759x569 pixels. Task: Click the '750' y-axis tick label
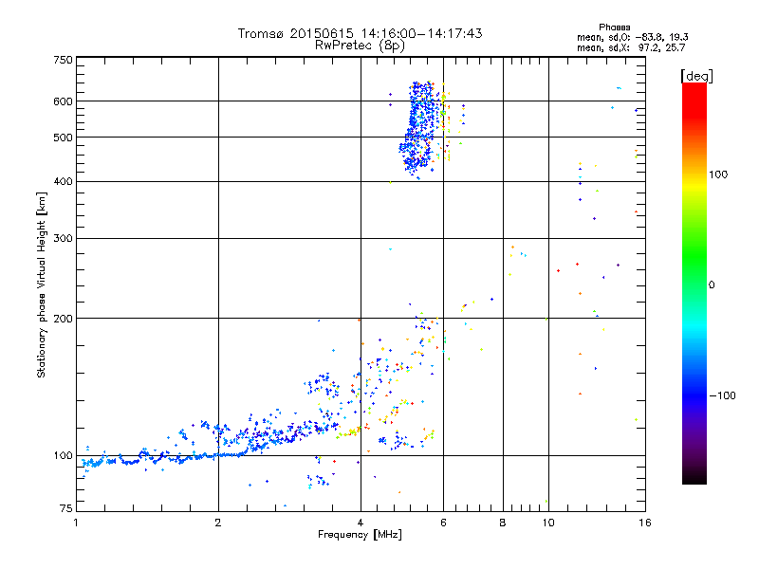pyautogui.click(x=63, y=60)
